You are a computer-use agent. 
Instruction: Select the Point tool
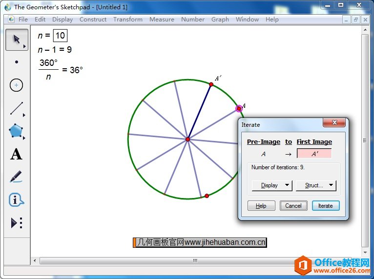(16, 62)
